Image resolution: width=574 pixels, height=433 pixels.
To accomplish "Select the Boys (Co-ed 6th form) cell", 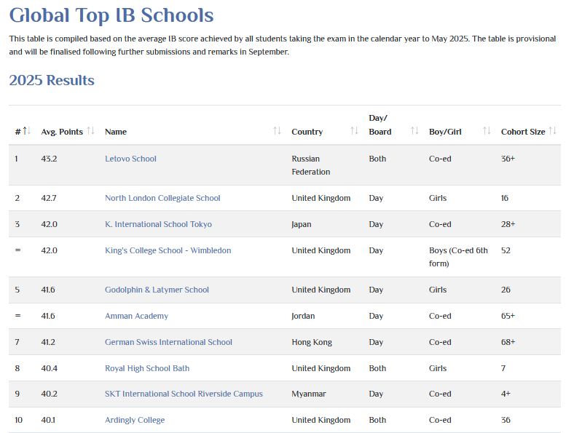I will [x=458, y=257].
